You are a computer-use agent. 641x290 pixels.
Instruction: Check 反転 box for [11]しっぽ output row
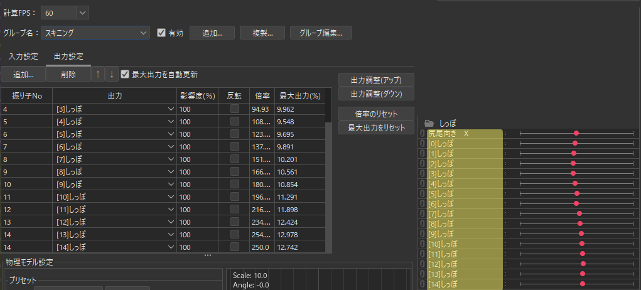[234, 209]
